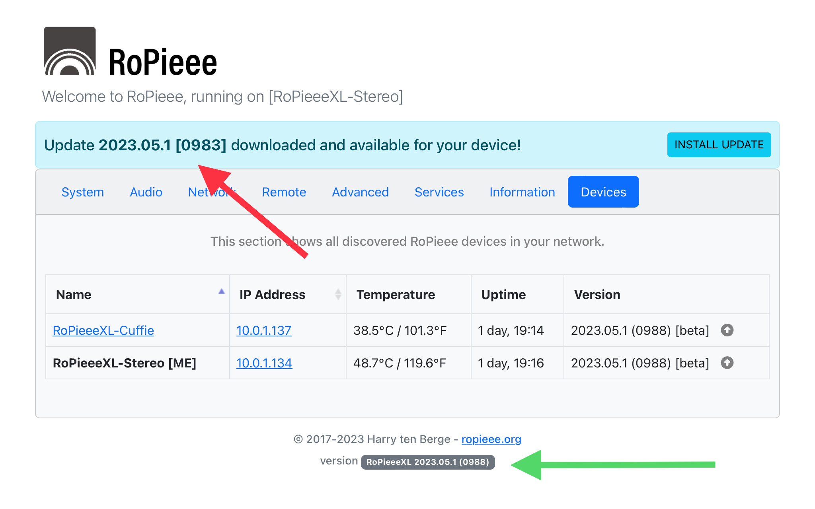Show the Information tab

[x=522, y=192]
